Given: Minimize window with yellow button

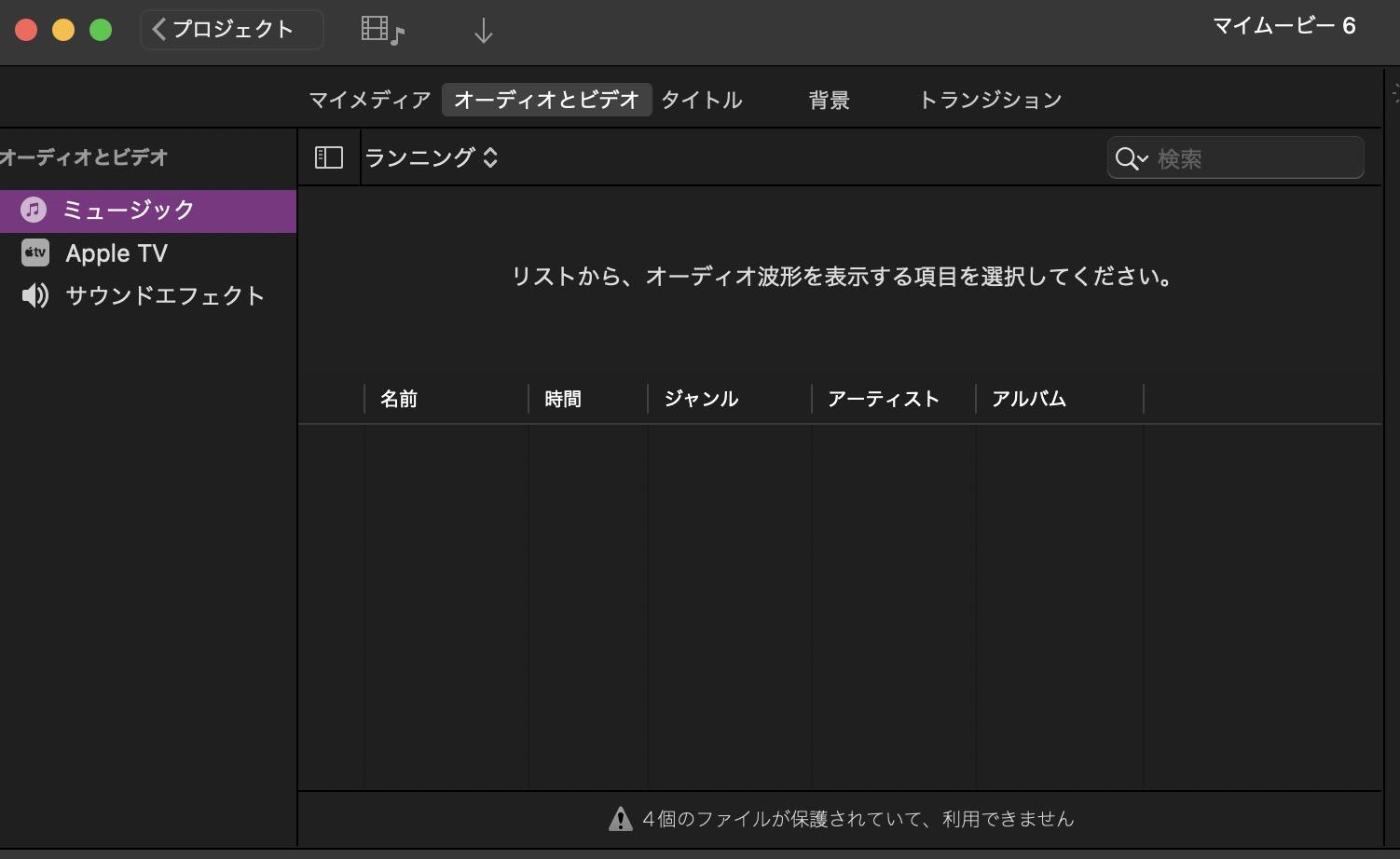Looking at the screenshot, I should tap(63, 31).
